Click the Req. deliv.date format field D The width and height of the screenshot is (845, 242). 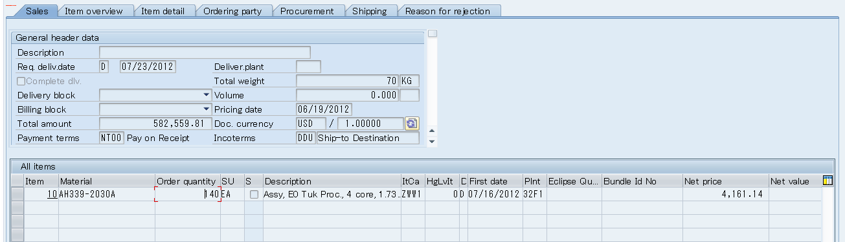coord(104,67)
